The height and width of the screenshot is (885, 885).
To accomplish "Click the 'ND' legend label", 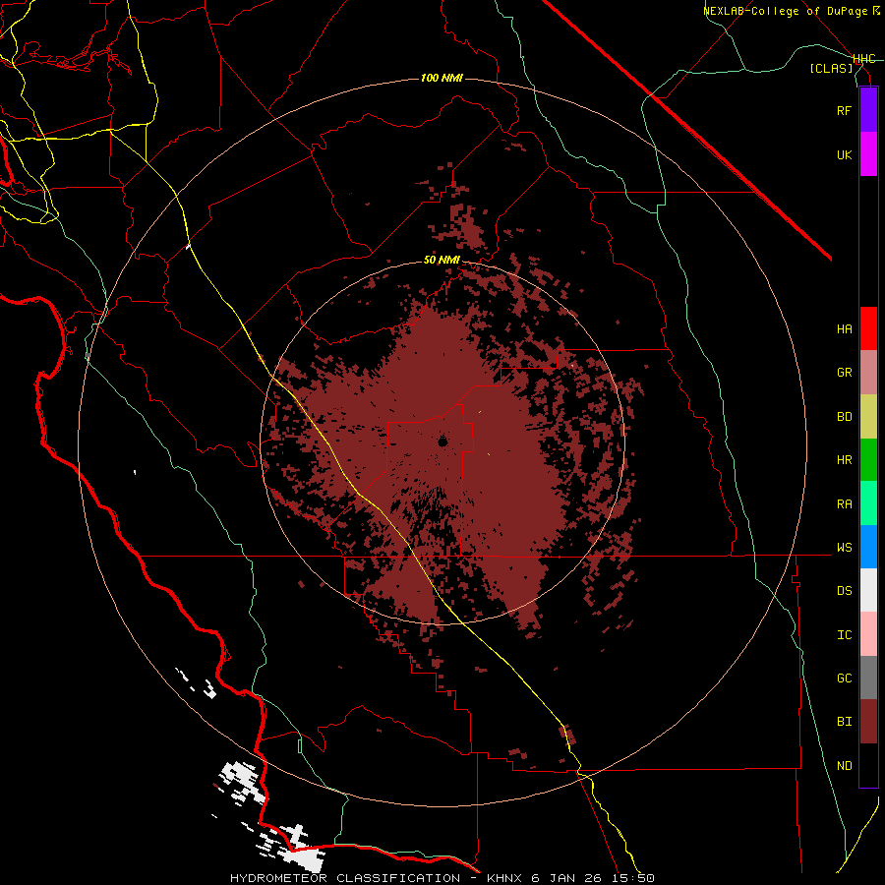I will pos(844,766).
